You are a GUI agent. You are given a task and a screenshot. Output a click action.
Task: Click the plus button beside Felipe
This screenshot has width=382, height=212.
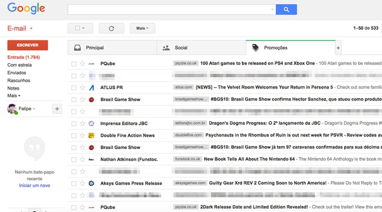coord(57,109)
